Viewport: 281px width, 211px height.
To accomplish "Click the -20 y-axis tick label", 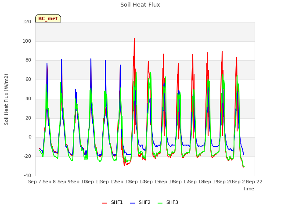I will [x=27, y=156].
